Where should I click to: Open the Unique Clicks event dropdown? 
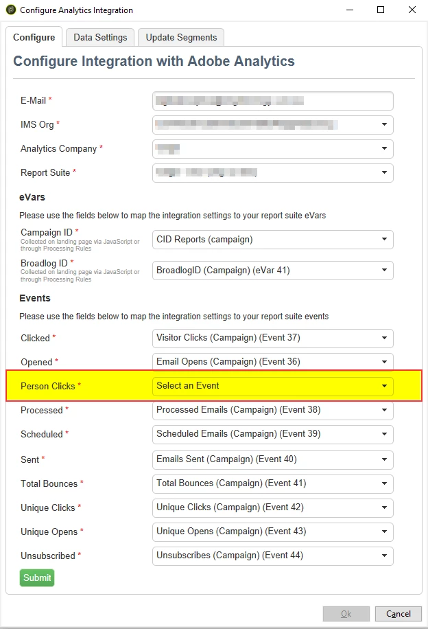click(x=272, y=507)
